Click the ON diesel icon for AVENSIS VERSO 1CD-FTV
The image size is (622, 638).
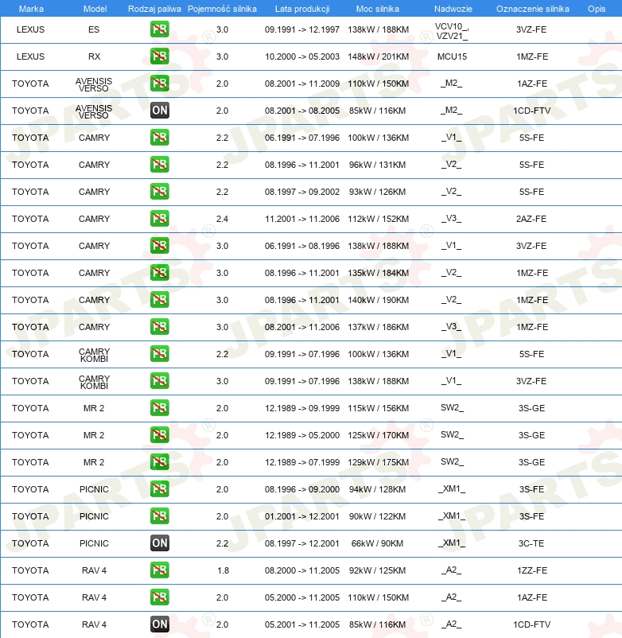point(159,111)
